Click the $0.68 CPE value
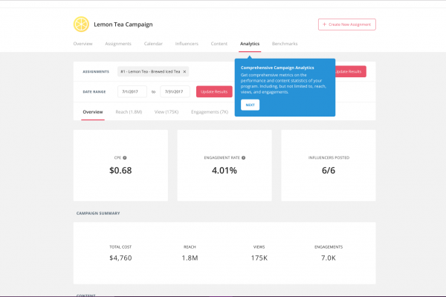The height and width of the screenshot is (297, 446). click(120, 170)
